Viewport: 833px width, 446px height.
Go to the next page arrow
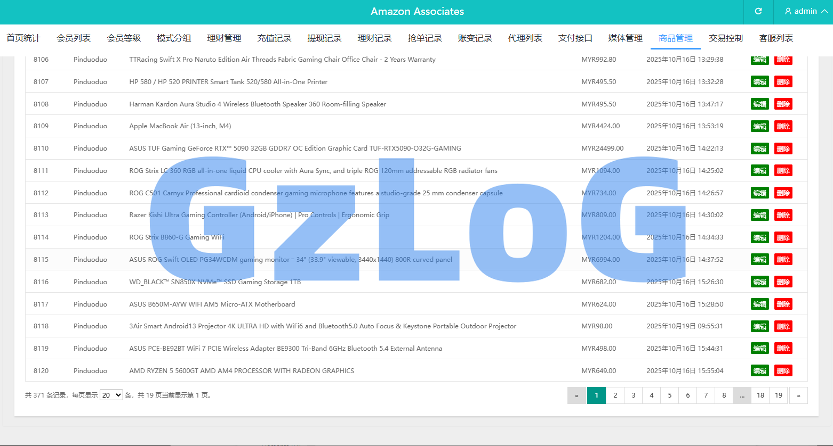click(798, 395)
